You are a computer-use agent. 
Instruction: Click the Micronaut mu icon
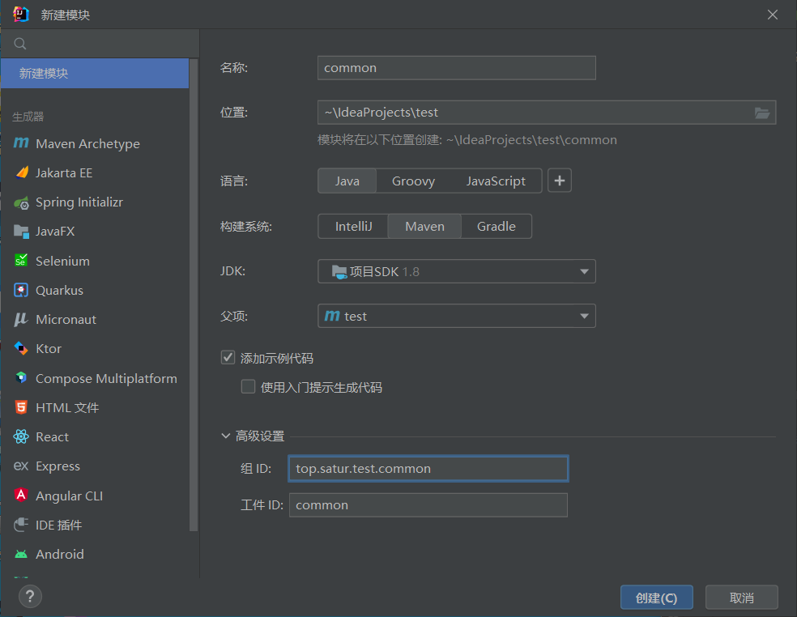(21, 320)
